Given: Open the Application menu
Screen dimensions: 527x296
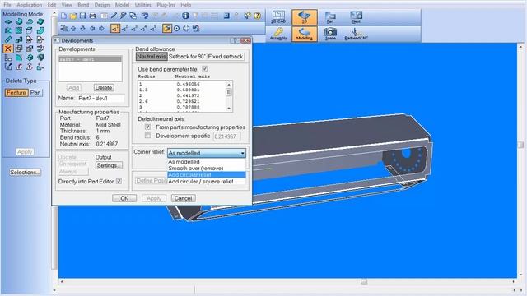Looking at the screenshot, I should coord(30,5).
